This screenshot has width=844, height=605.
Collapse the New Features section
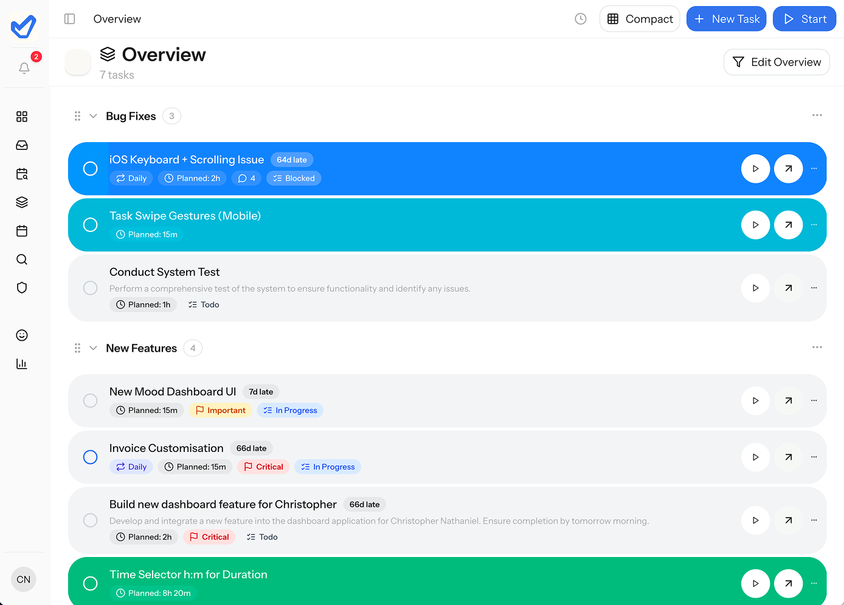[93, 347]
